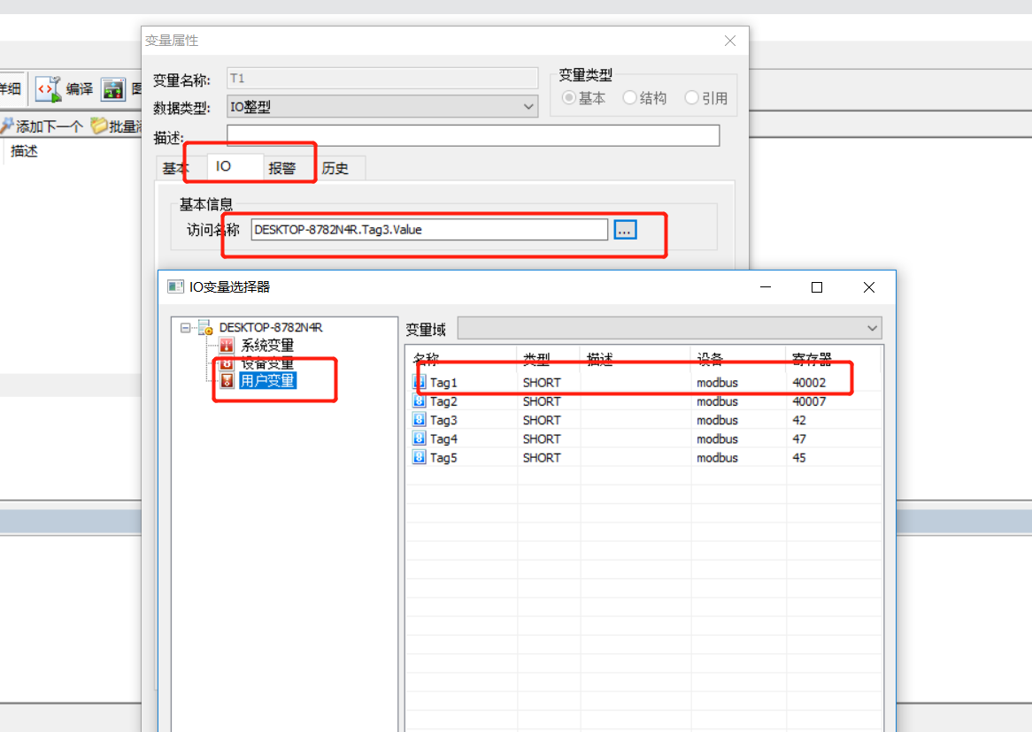Click the Tag1 variable icon

coord(418,383)
